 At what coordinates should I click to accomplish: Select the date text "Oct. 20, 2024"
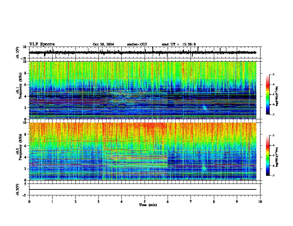103,44
